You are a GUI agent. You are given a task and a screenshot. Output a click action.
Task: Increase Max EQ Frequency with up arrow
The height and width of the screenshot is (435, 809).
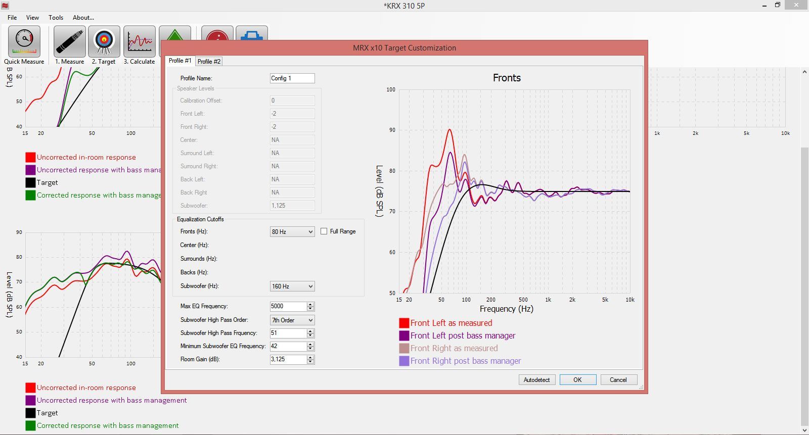point(311,304)
